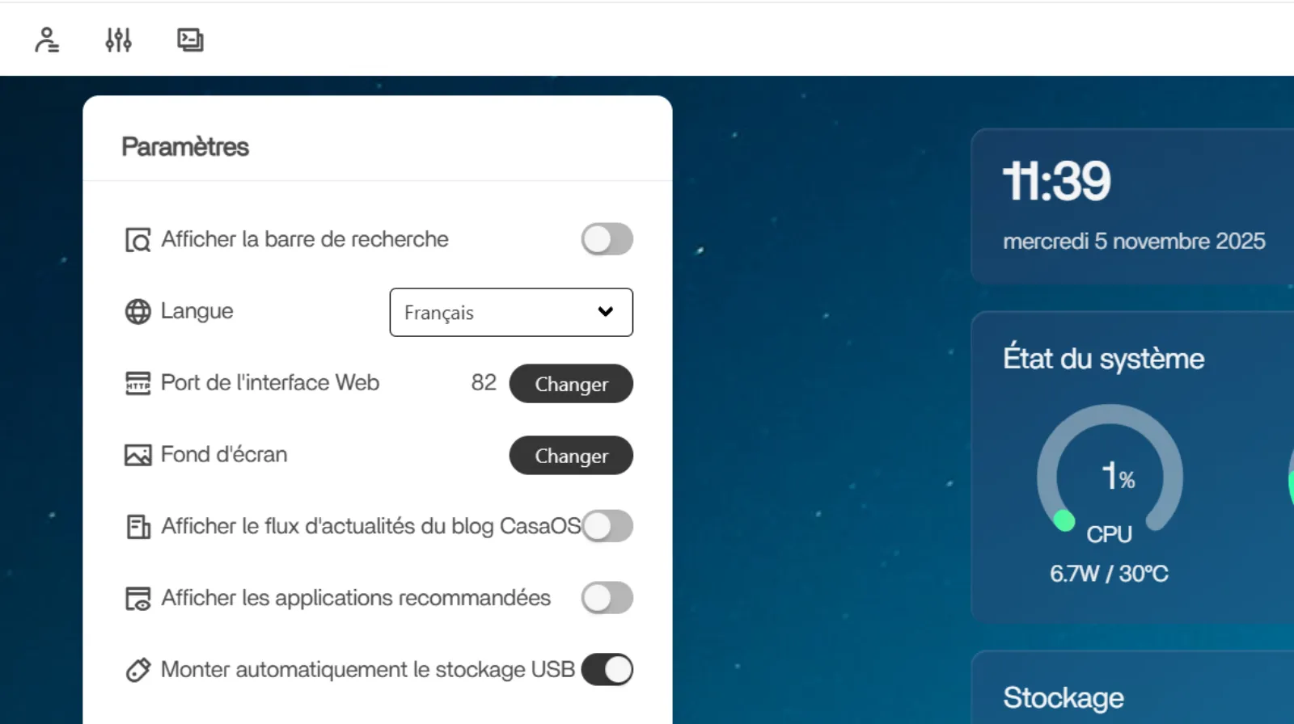1294x724 pixels.
Task: Click the search bar icon beside Afficher la barre
Action: (137, 240)
